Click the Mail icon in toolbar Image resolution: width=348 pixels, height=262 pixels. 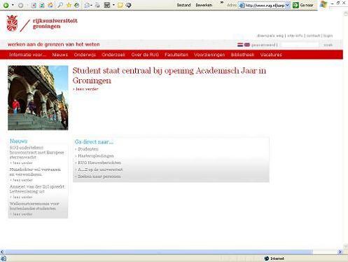click(x=87, y=5)
